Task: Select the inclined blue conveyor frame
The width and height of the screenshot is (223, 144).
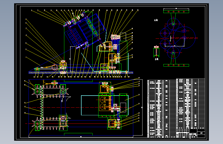Action: point(85,30)
